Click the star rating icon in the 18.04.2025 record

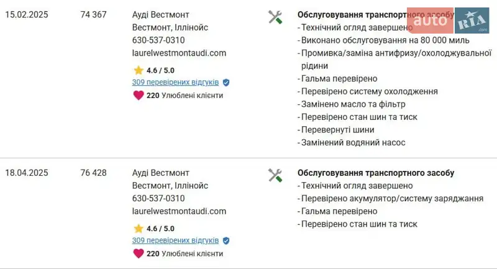(x=138, y=228)
